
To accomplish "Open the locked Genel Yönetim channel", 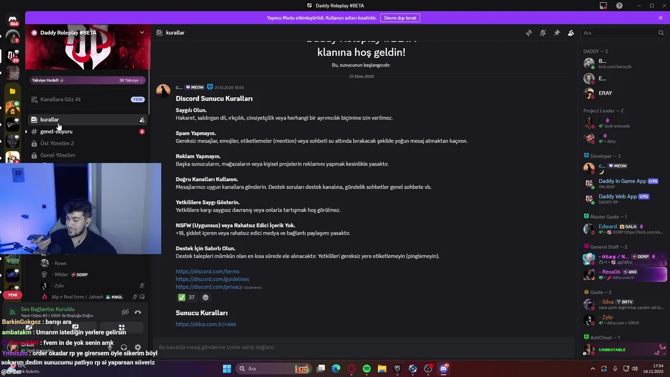I will click(x=87, y=156).
